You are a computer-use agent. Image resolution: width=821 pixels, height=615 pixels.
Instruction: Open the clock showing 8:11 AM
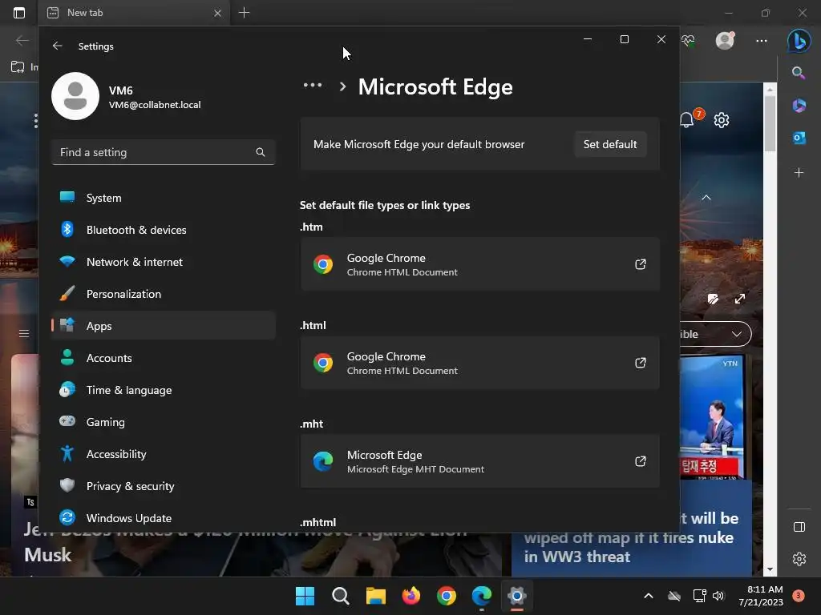point(761,596)
